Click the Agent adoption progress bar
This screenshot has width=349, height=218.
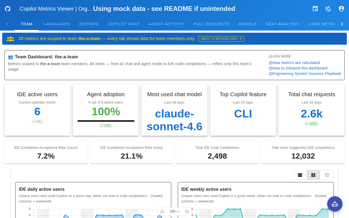coord(106,121)
